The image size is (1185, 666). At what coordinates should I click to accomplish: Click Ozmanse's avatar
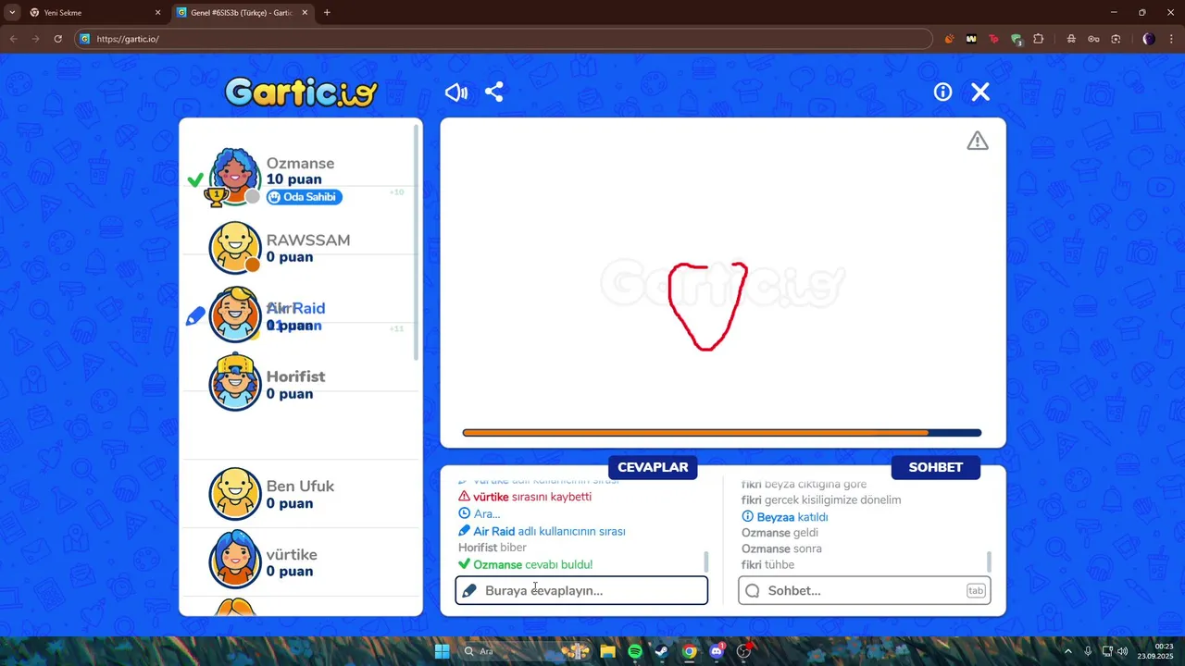pyautogui.click(x=234, y=176)
